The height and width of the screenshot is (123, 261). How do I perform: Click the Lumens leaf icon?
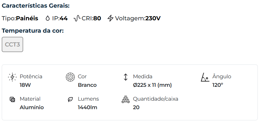pyautogui.click(x=70, y=99)
